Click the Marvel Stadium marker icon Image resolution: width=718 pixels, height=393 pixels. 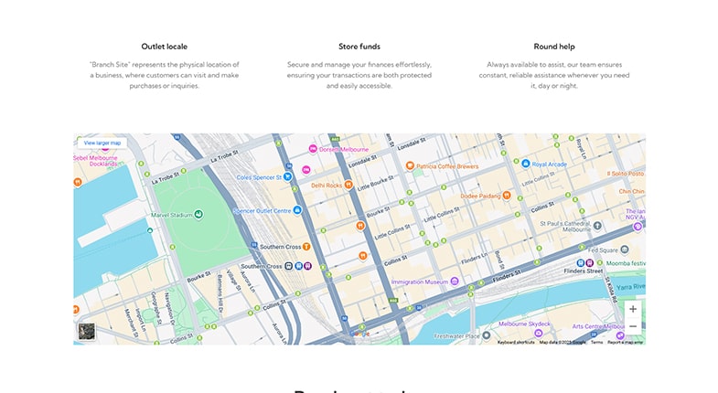[198, 214]
